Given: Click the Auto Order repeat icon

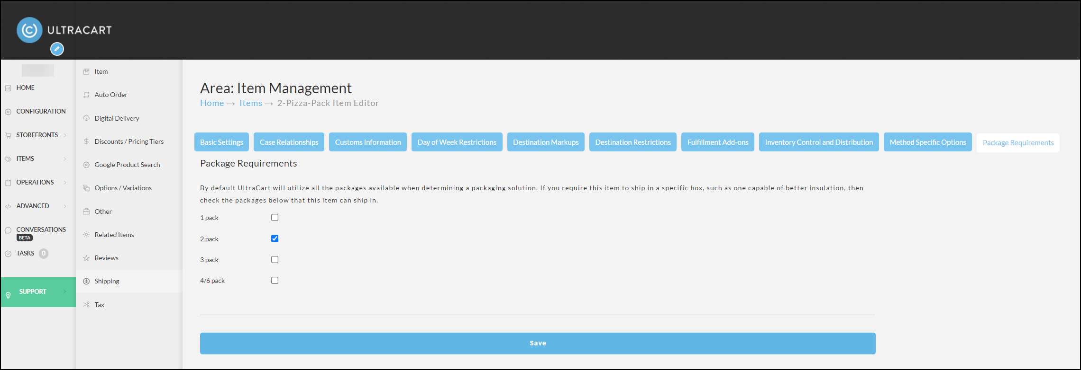Looking at the screenshot, I should (x=86, y=95).
